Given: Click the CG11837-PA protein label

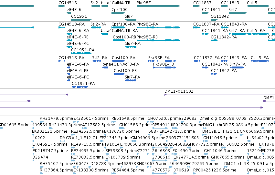Looking at the screenshot, I should [x=207, y=58].
